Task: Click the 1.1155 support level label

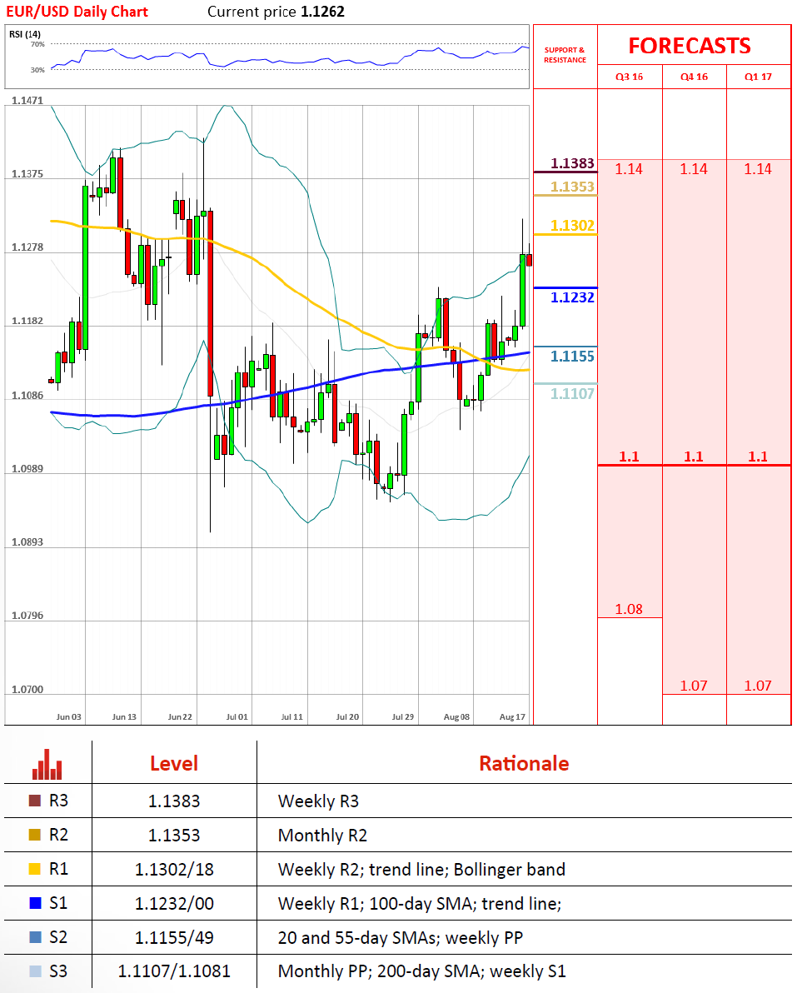Action: [x=572, y=356]
